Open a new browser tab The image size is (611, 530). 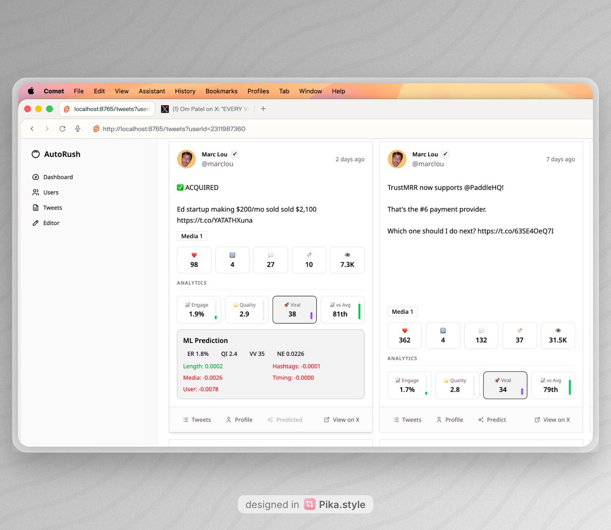click(x=263, y=109)
